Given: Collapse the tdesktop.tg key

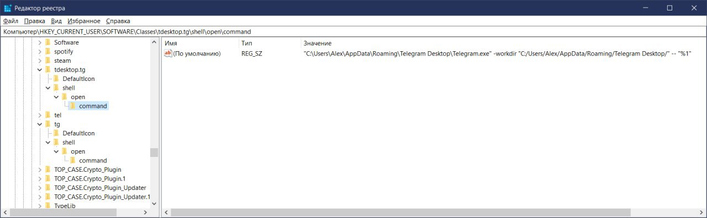Looking at the screenshot, I should tap(39, 69).
